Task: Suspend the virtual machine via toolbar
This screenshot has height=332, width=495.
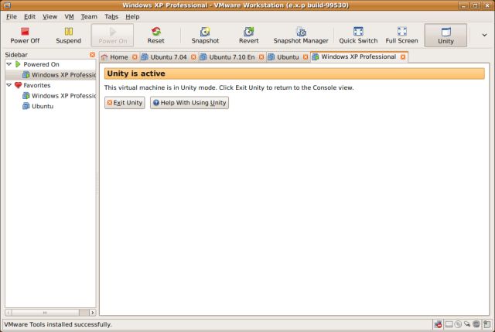Action: [x=69, y=35]
